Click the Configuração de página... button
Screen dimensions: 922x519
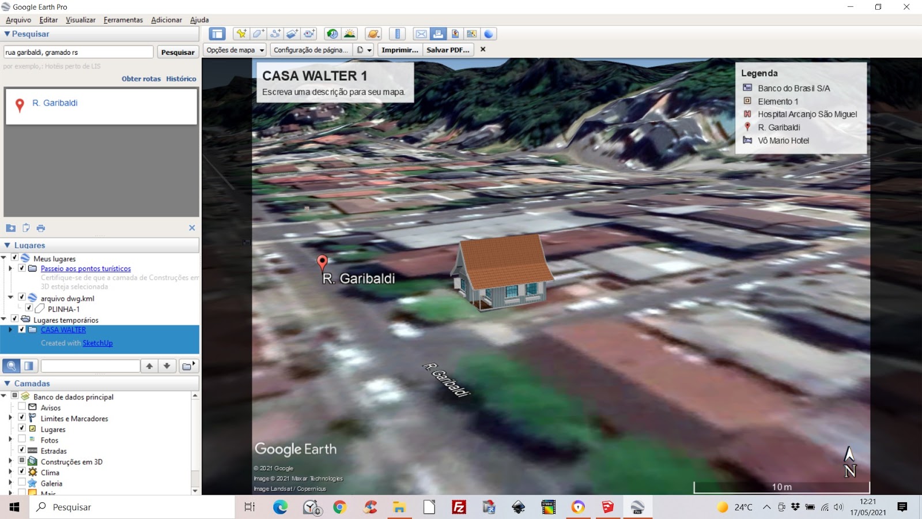311,50
